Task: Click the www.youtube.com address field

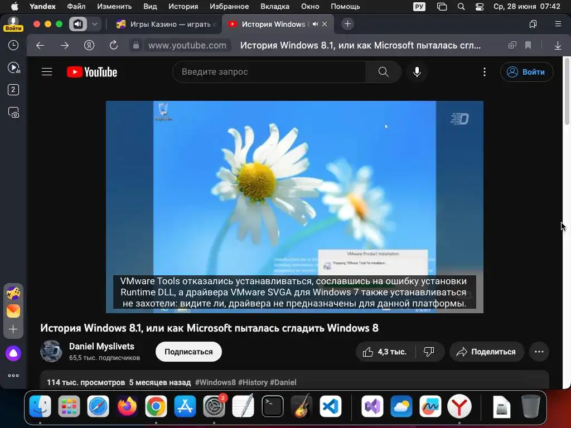Action: pyautogui.click(x=187, y=45)
